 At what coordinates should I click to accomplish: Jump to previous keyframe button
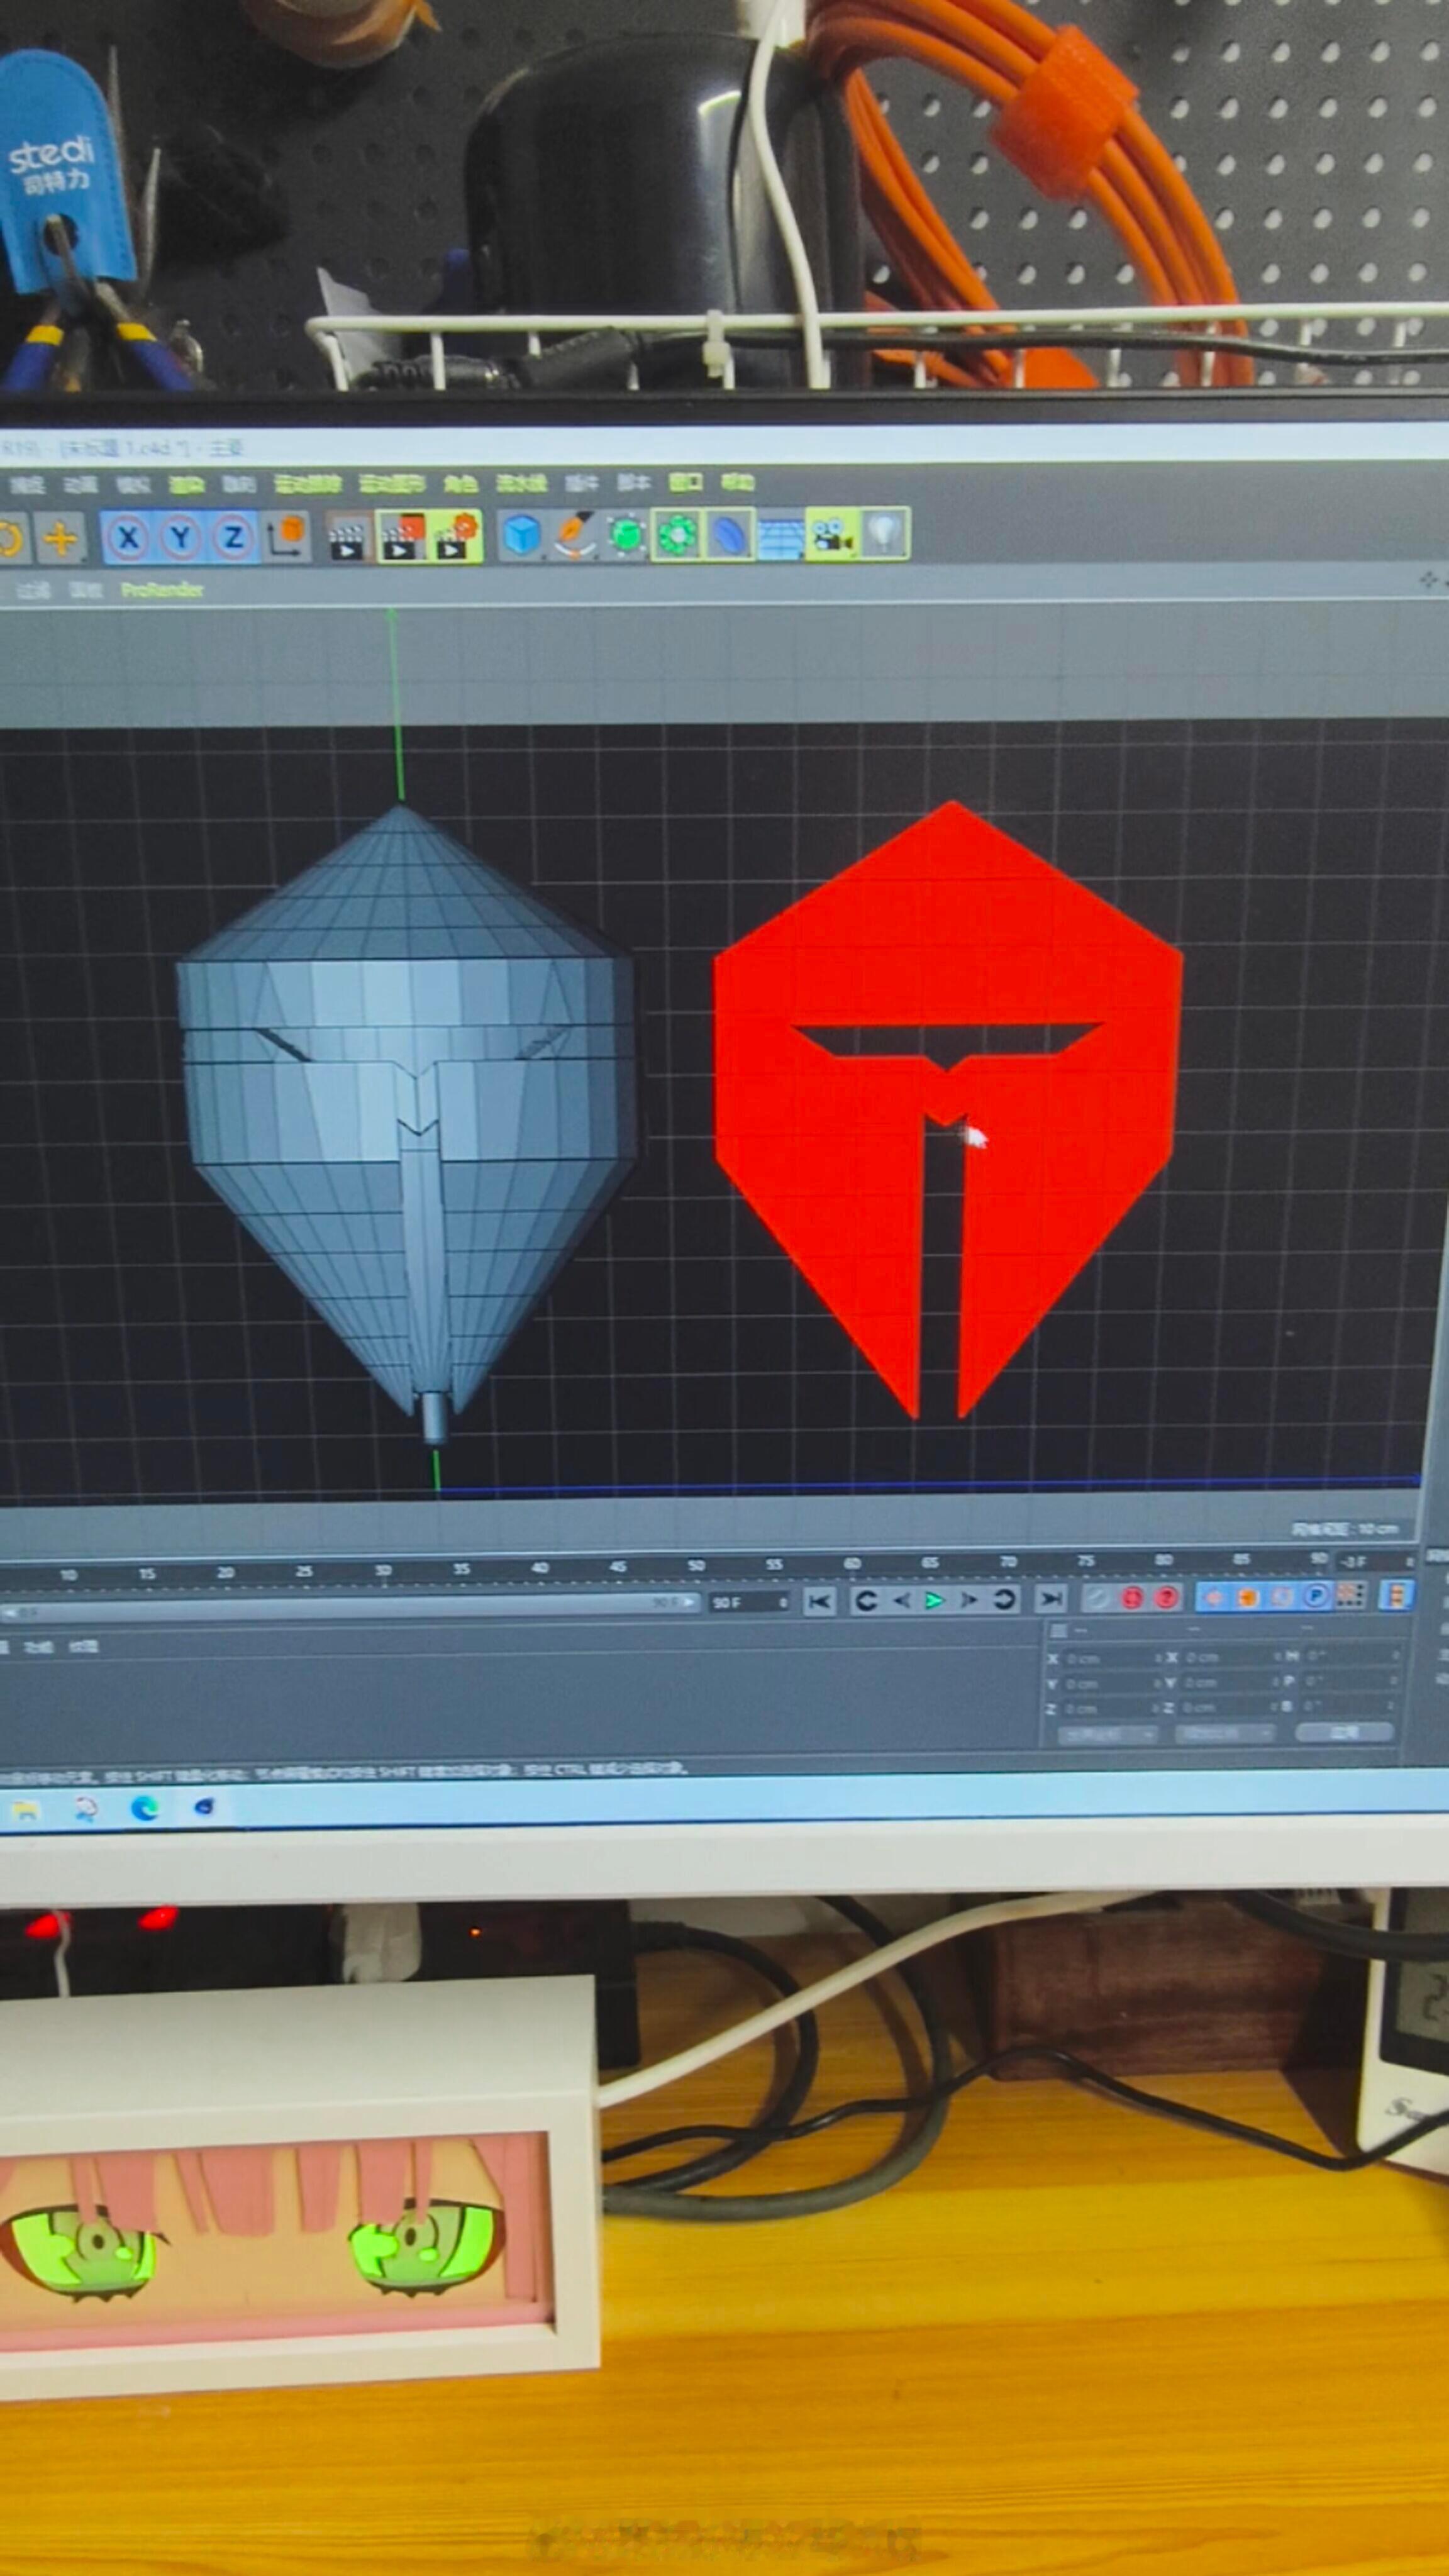866,1601
